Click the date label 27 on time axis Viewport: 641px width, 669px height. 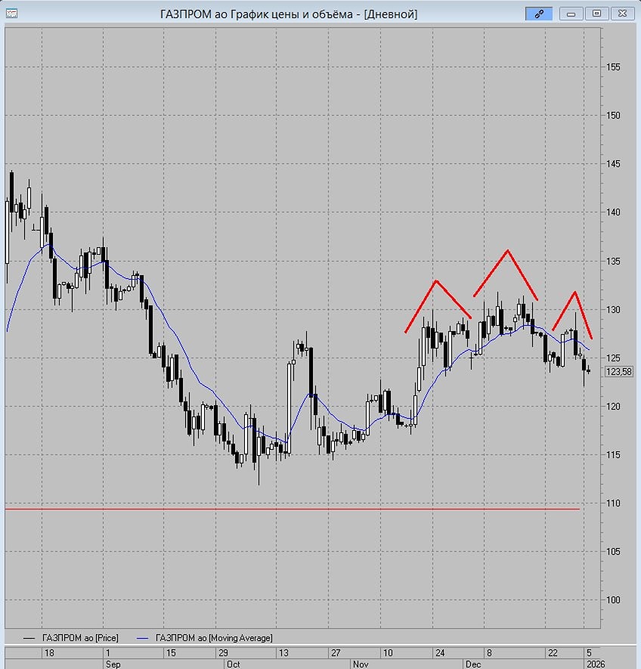[336, 653]
